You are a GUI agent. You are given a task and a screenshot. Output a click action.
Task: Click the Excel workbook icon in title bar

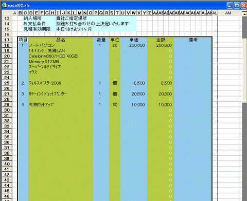(x=4, y=5)
